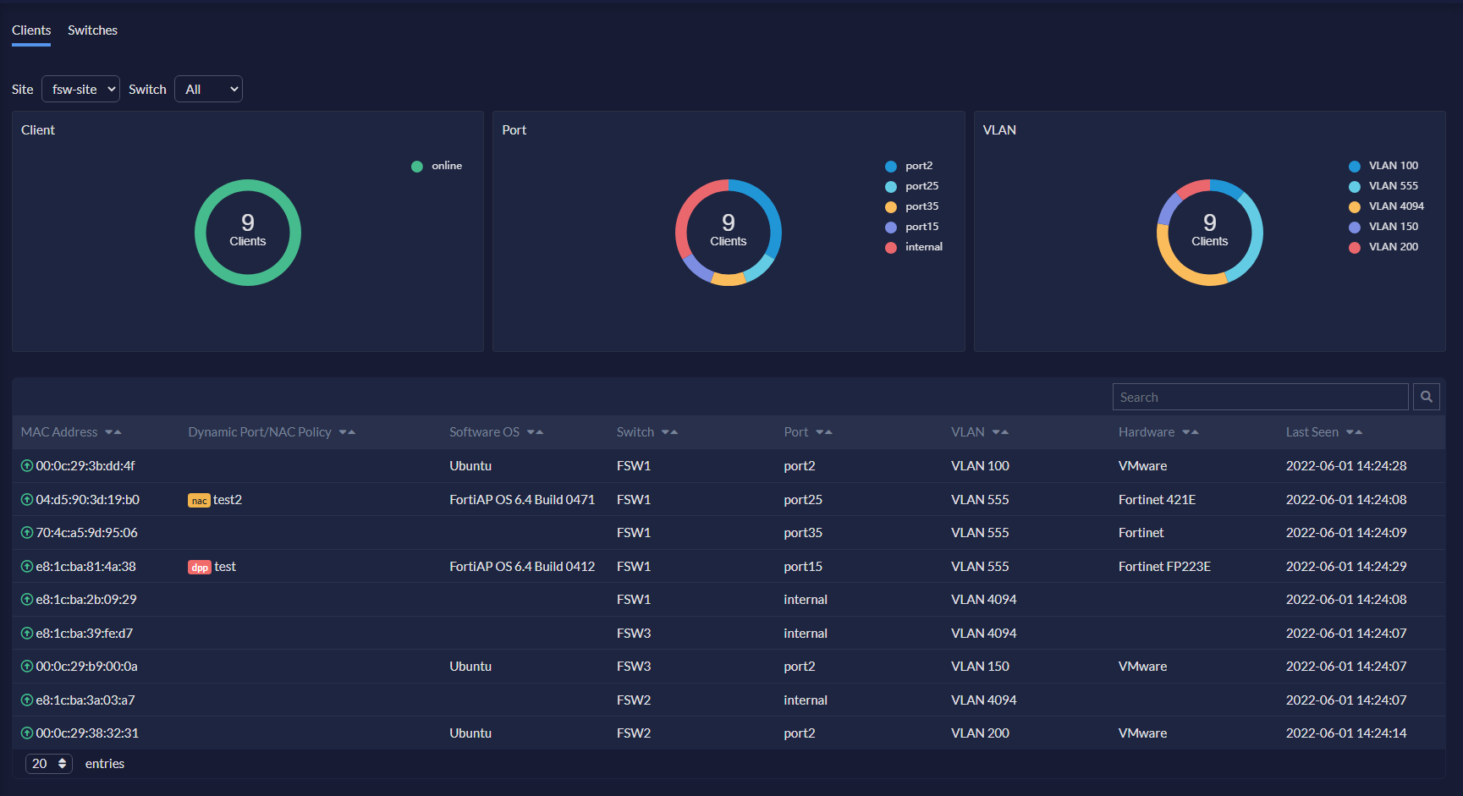Open the sort arrows on MAC Address column

pos(113,431)
